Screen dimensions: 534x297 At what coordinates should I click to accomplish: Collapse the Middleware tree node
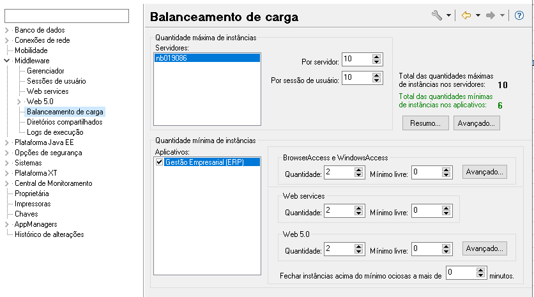click(6, 61)
